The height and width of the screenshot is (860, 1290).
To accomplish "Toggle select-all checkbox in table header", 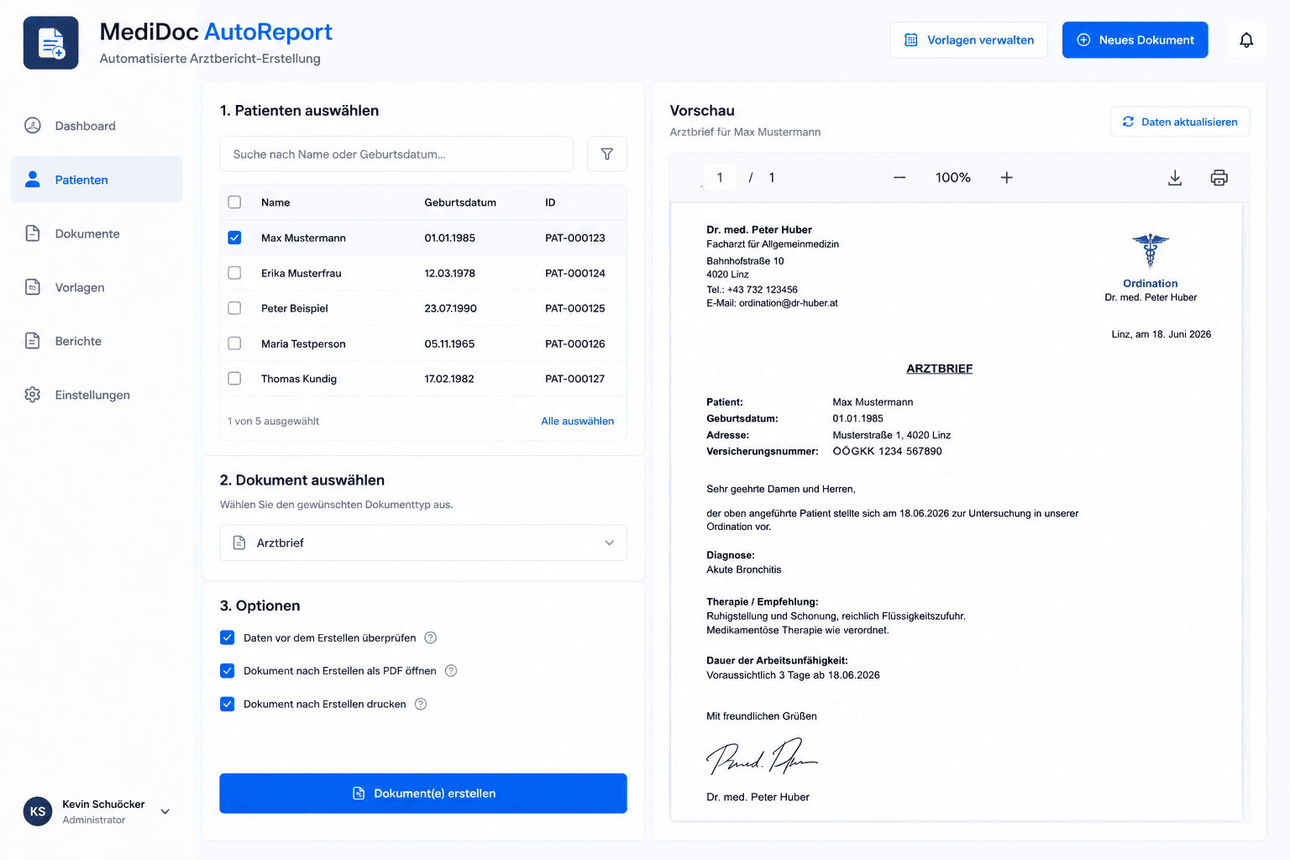I will pos(234,202).
